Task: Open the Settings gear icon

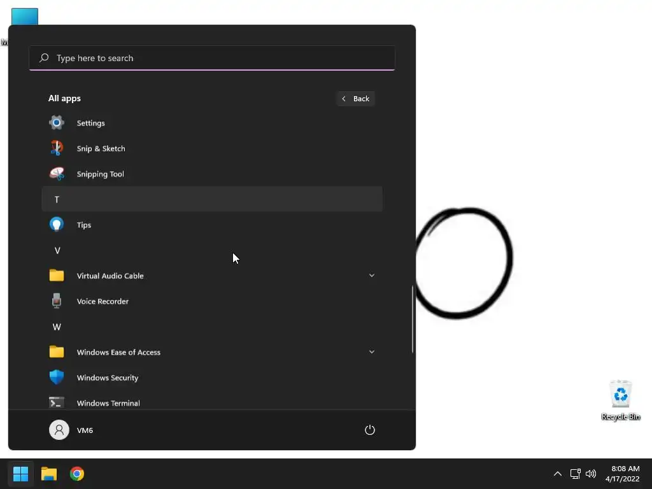Action: click(x=57, y=123)
